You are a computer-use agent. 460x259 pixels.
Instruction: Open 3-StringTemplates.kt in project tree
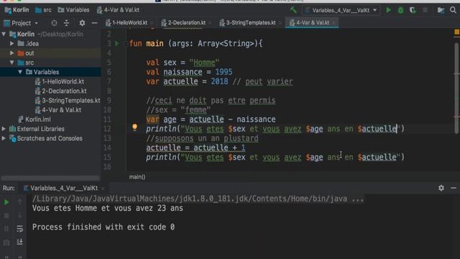(x=70, y=101)
